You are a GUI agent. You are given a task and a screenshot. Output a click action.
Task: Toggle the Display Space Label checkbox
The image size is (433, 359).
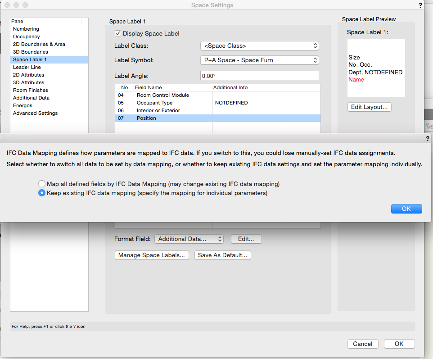[x=118, y=33]
